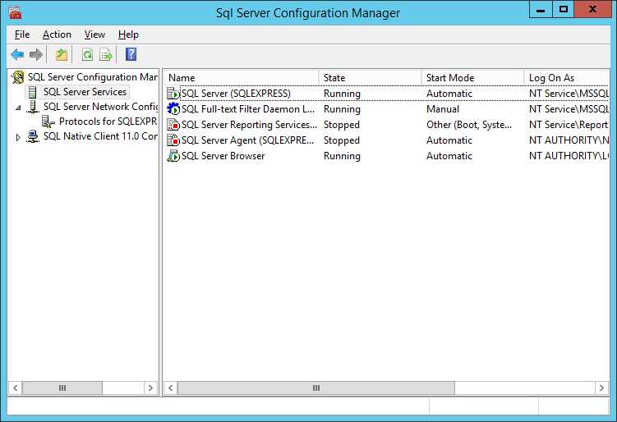Click the Reporting Services stopped icon
This screenshot has width=617, height=422.
(x=173, y=125)
